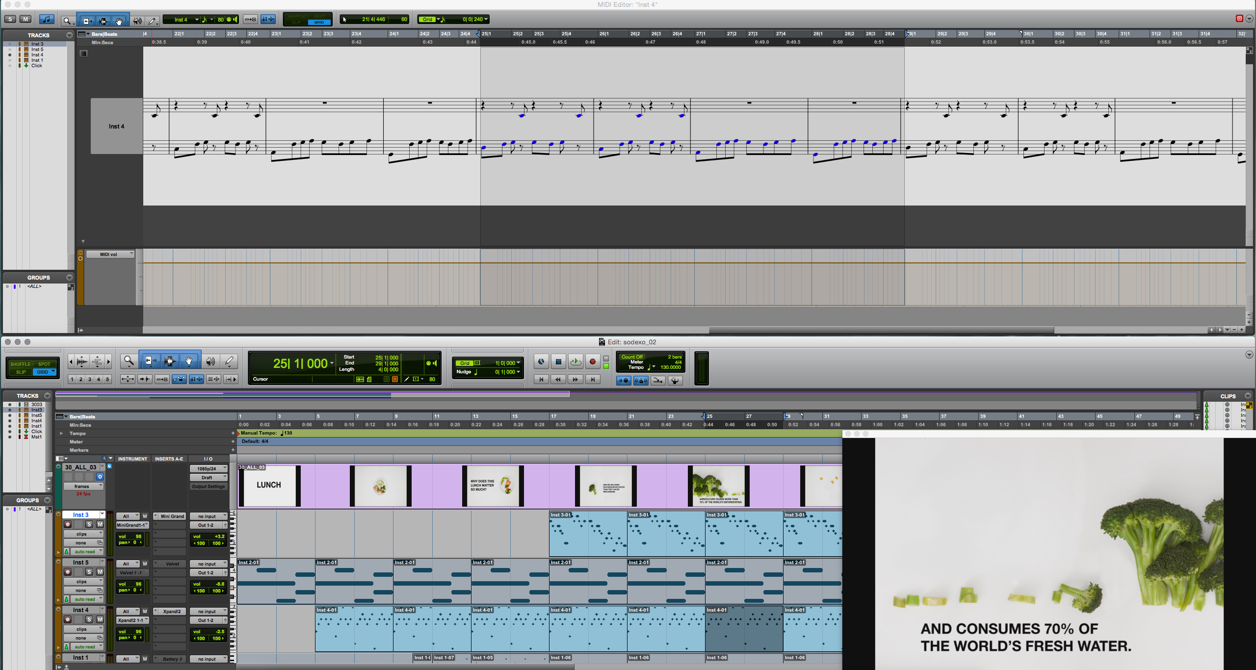Select zoom preset 5 button
The width and height of the screenshot is (1256, 670).
[x=107, y=379]
